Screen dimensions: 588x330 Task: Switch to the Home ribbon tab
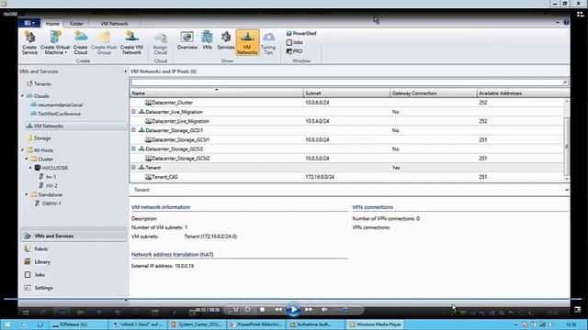coord(52,24)
